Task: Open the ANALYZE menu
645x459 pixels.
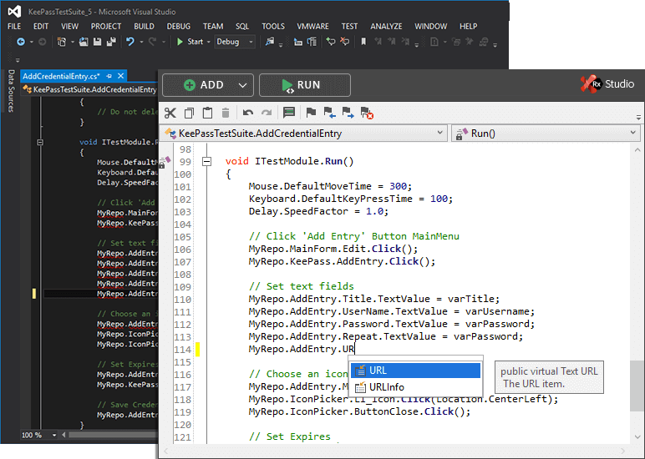Action: tap(386, 27)
